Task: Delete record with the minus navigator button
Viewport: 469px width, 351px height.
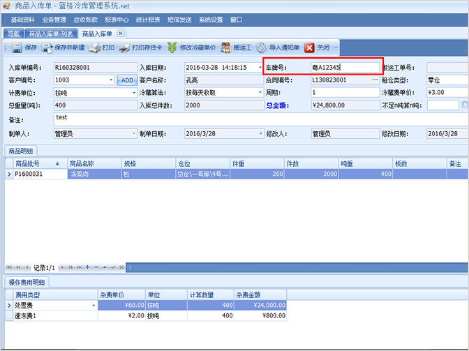Action: 96,267
